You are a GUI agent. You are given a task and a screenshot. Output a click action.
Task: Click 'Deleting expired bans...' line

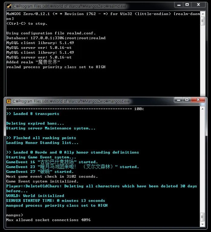coord(35,123)
